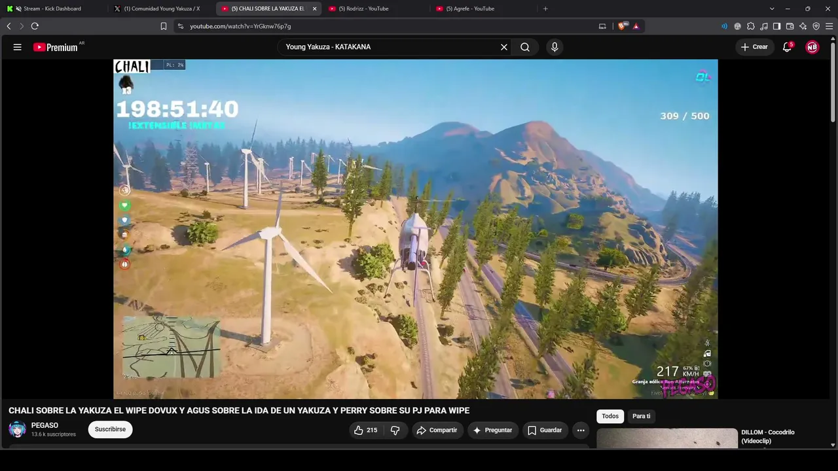Select the youtube.com address bar URL

coord(240,26)
